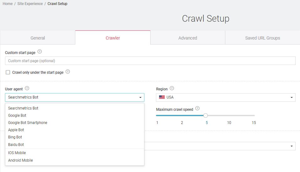Open Site Experience breadcrumb link
The height and width of the screenshot is (172, 300).
pos(30,4)
